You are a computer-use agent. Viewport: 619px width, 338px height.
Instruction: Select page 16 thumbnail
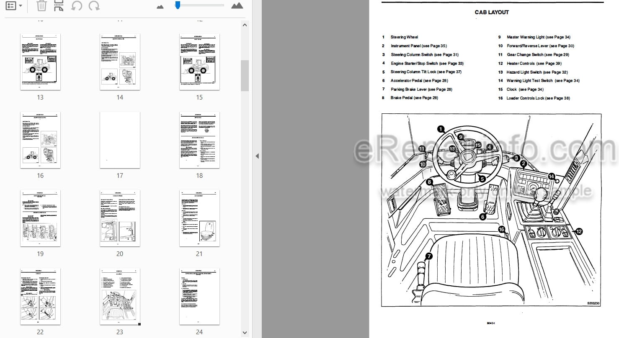click(x=40, y=140)
